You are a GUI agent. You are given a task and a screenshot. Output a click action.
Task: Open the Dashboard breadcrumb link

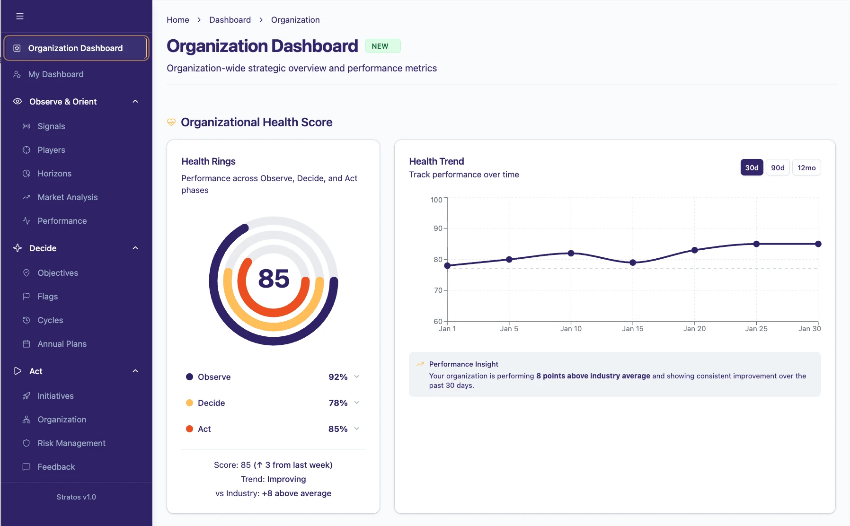(230, 20)
